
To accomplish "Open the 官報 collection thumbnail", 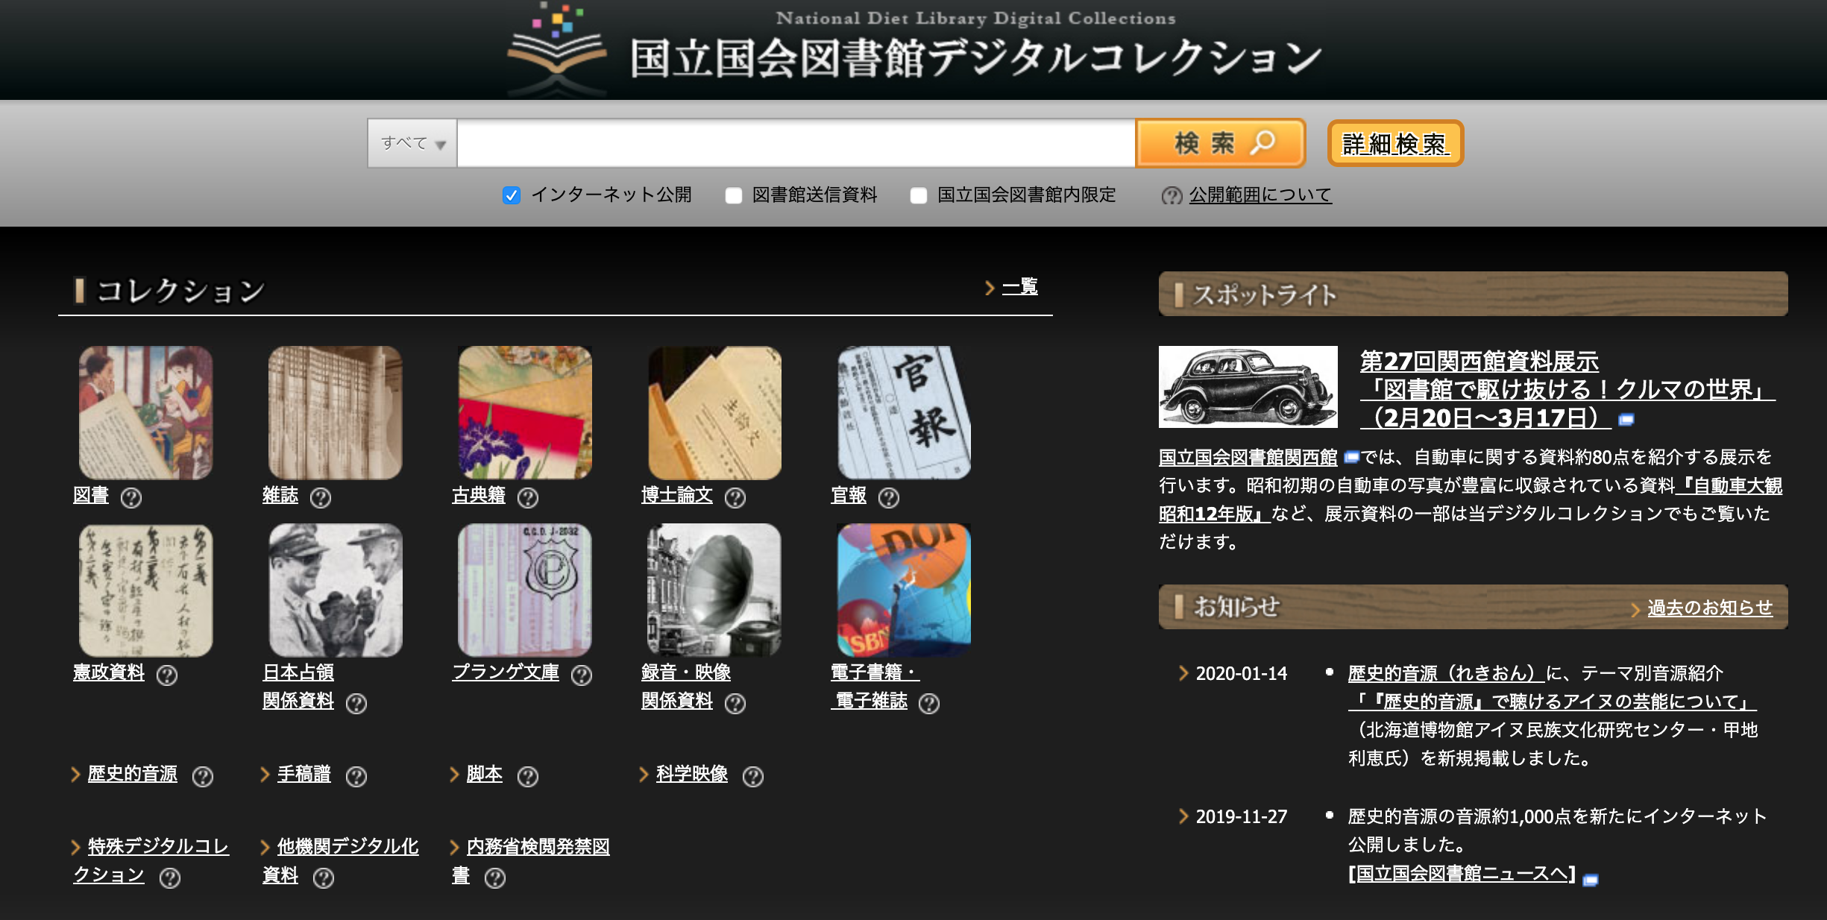I will [x=904, y=412].
